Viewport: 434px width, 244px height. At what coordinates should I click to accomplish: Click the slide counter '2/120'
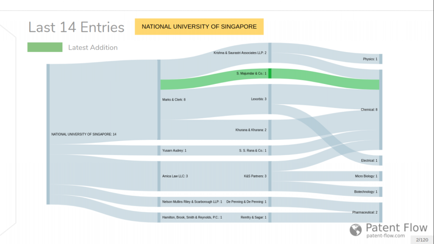point(422,240)
